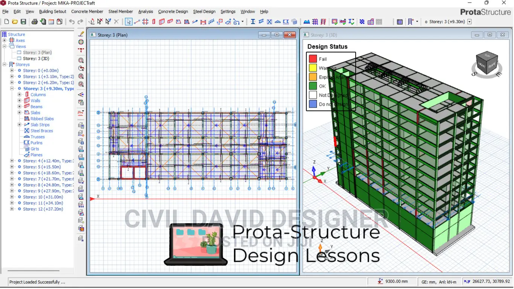Expand the Axes tree node

(5, 40)
